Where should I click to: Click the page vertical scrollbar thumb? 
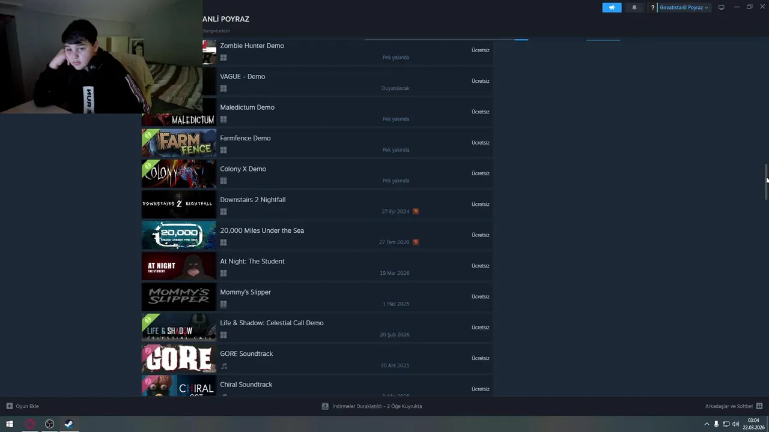point(766,181)
